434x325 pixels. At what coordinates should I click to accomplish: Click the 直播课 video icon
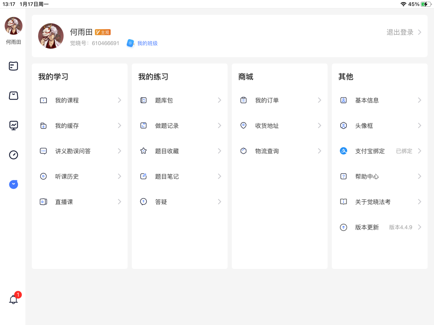pos(43,202)
